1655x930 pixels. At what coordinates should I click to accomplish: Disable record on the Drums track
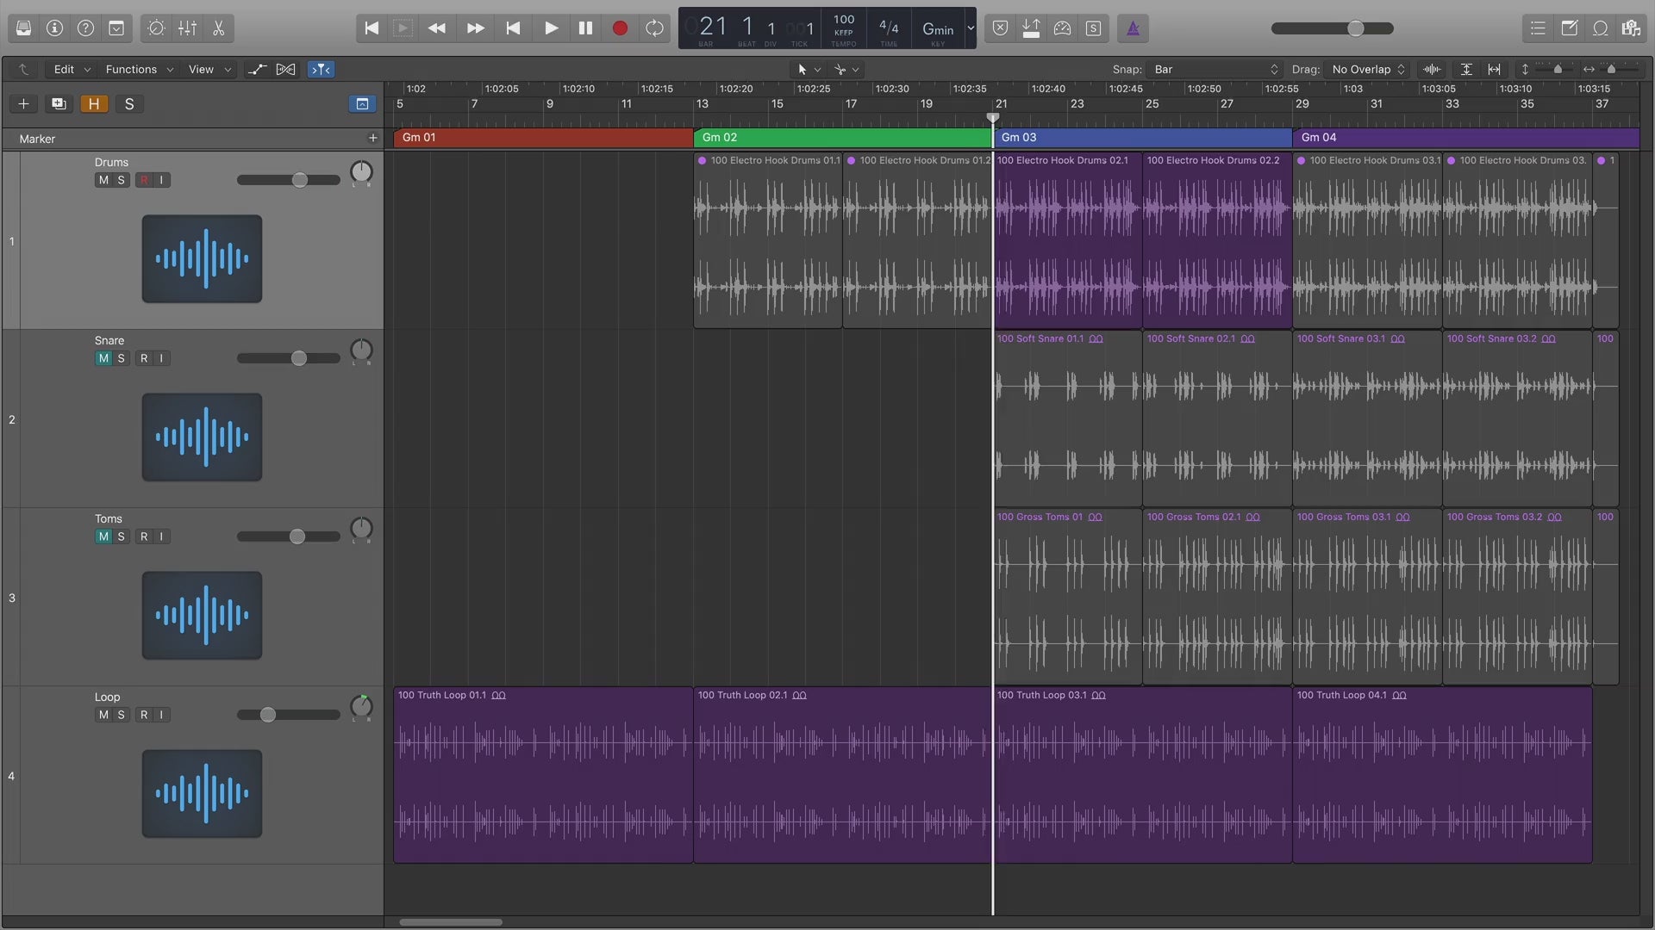(144, 180)
